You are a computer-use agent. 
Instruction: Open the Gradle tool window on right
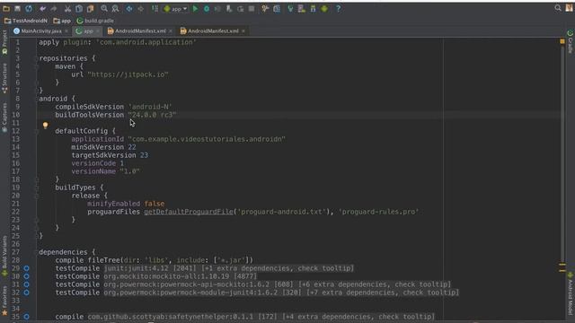571,42
